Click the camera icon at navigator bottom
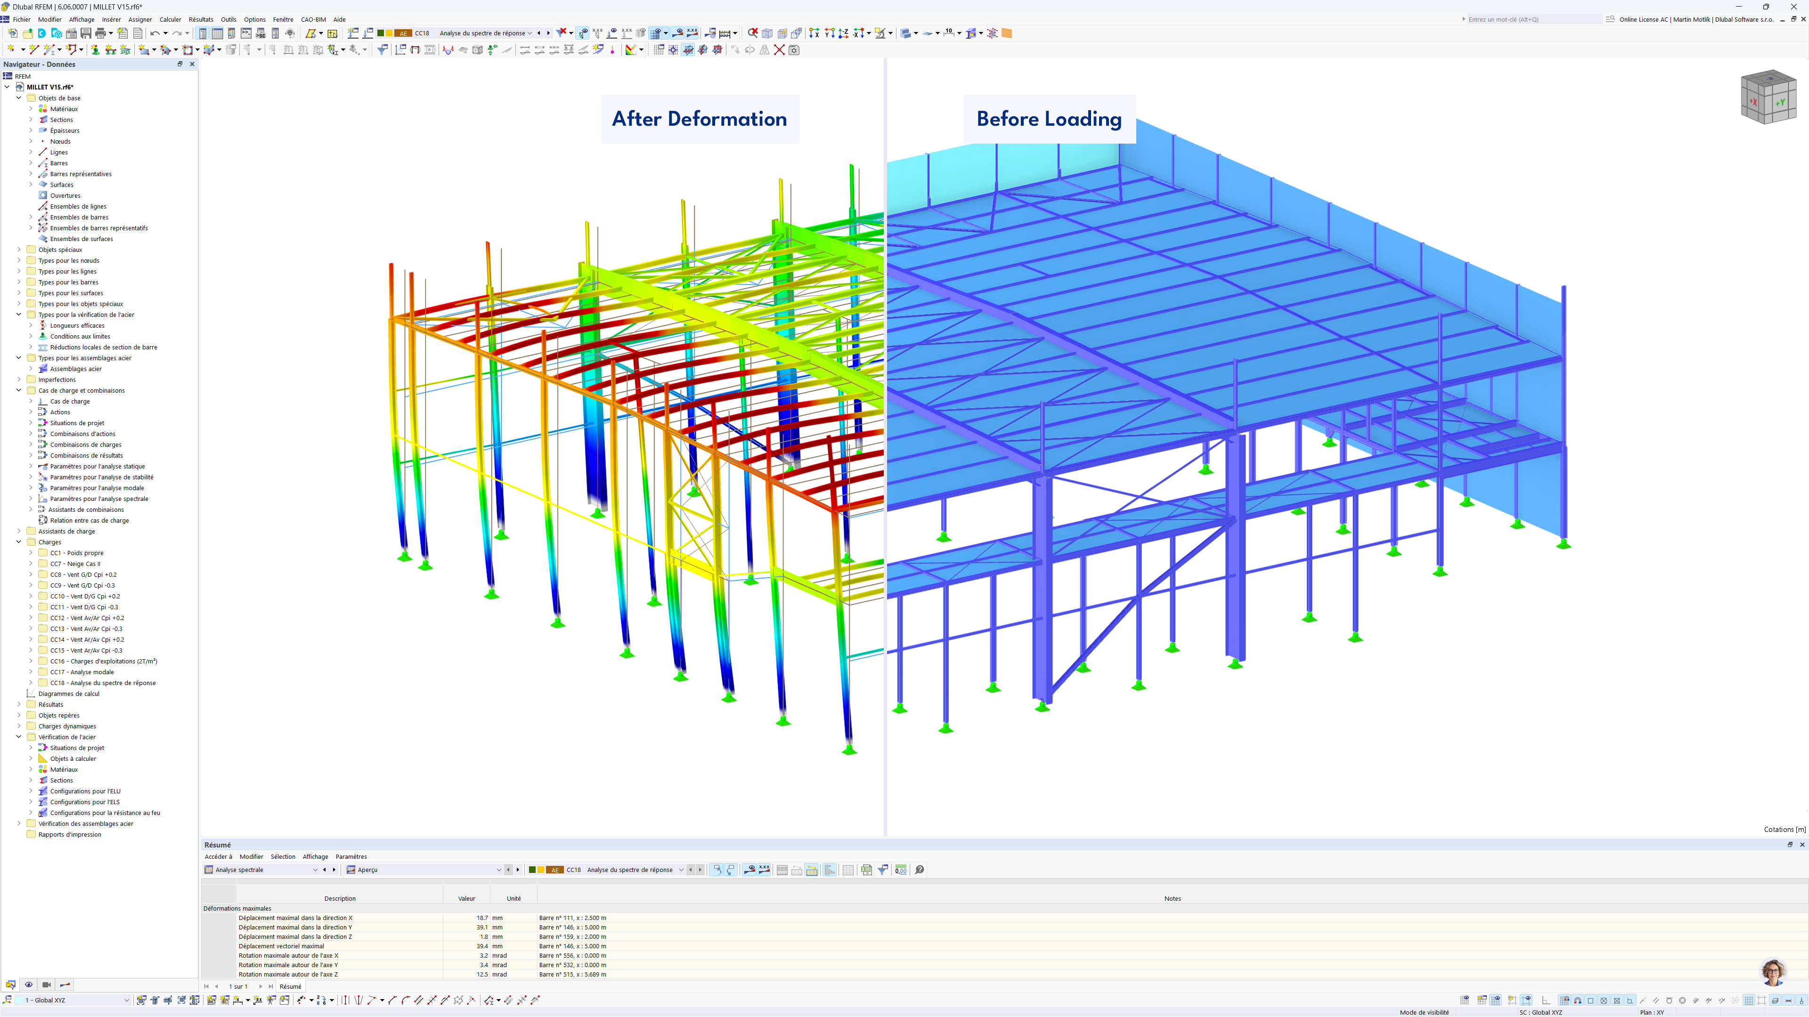Viewport: 1809px width, 1017px height. tap(46, 985)
